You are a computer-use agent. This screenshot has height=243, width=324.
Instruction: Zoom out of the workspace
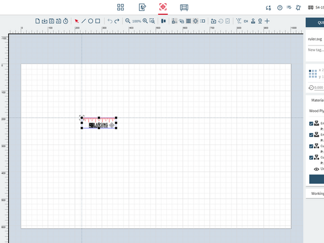pyautogui.click(x=128, y=21)
